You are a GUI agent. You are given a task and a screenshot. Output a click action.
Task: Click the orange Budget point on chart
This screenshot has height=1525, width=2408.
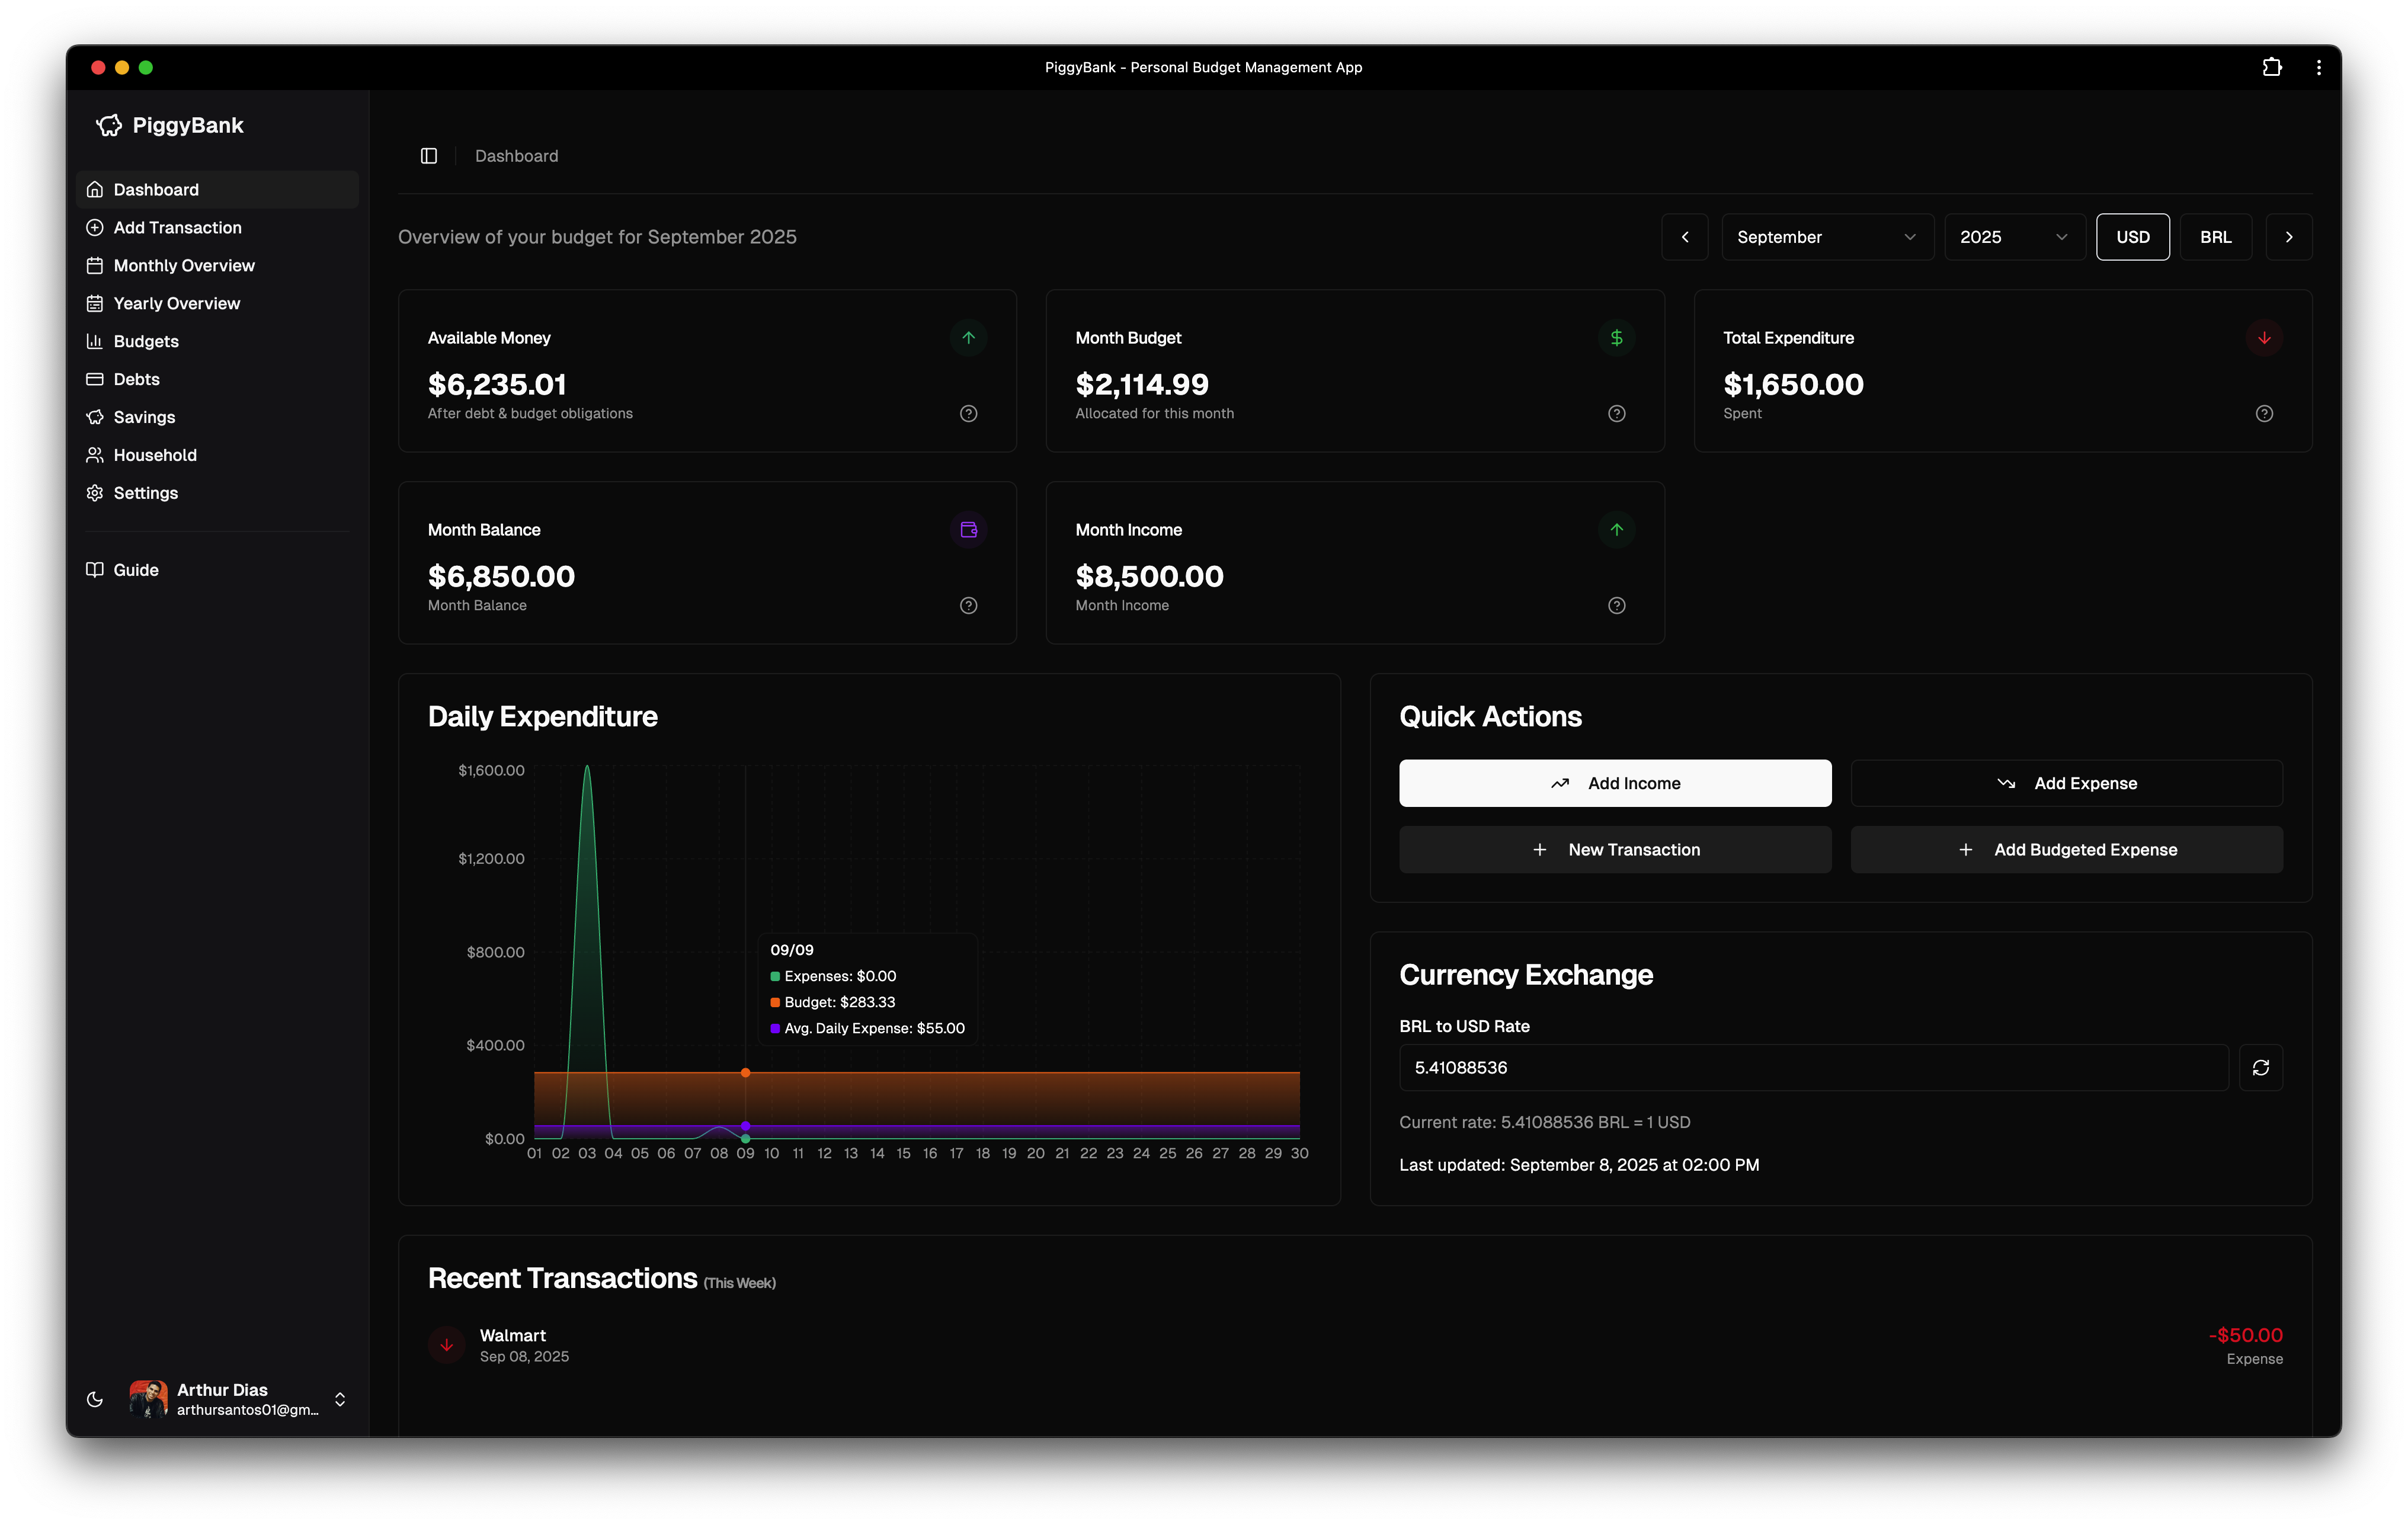(x=745, y=1073)
